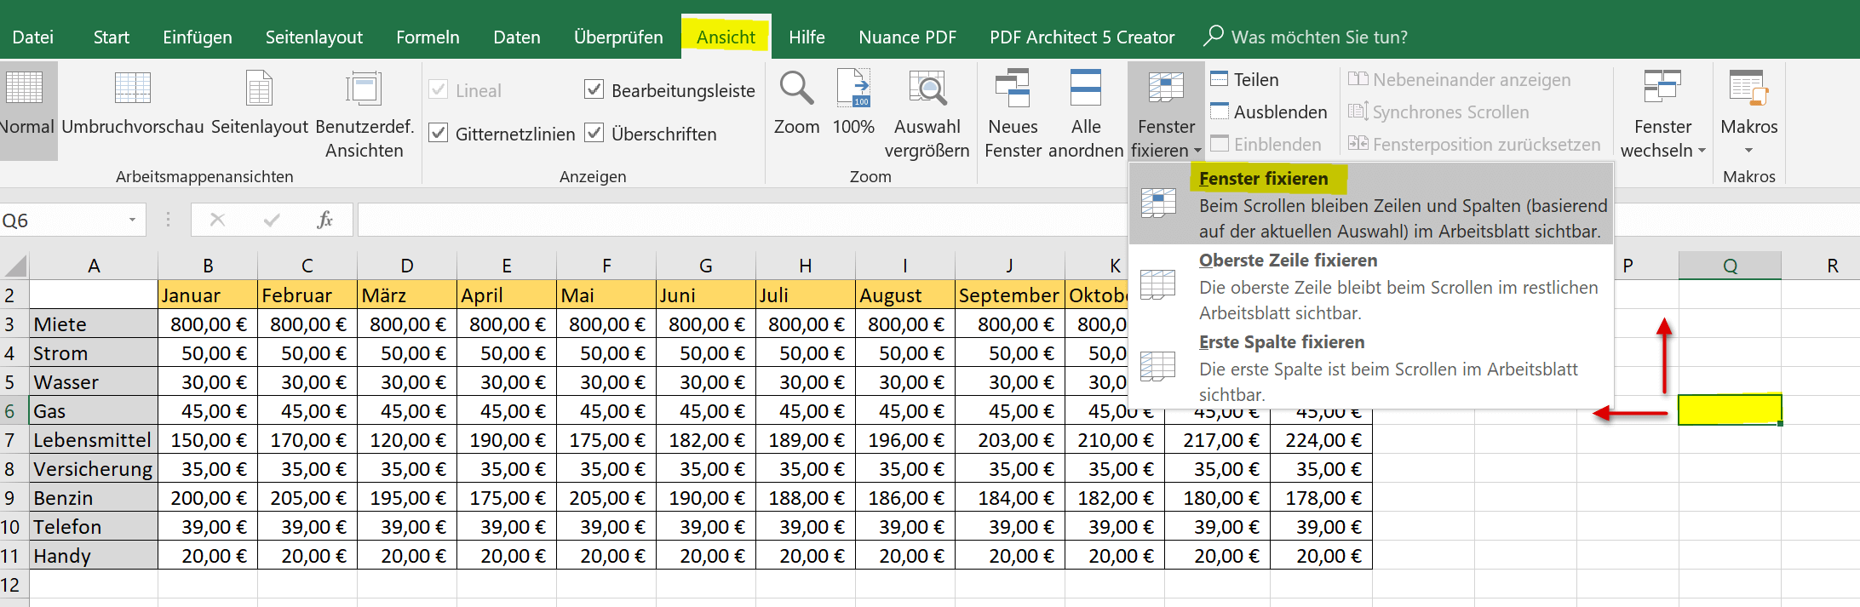The image size is (1860, 607).
Task: Open the Zoom magnifier dialog
Action: 797,104
